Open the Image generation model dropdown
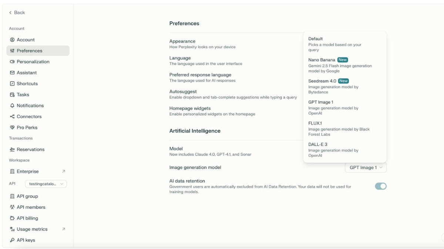 (366, 167)
